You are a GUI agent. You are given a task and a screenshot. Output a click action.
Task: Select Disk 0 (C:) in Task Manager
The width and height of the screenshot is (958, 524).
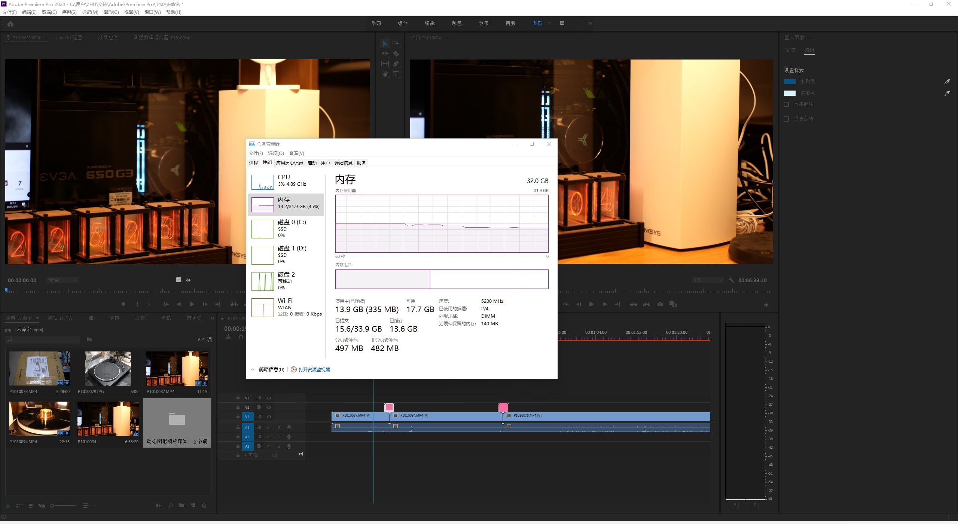pos(286,229)
